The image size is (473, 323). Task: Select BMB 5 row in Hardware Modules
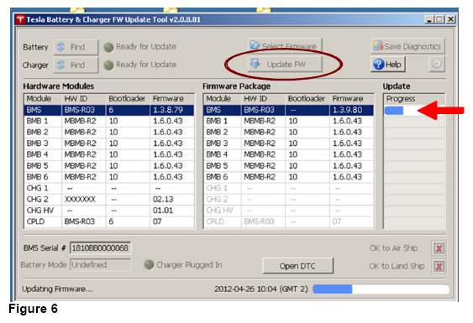pos(109,166)
